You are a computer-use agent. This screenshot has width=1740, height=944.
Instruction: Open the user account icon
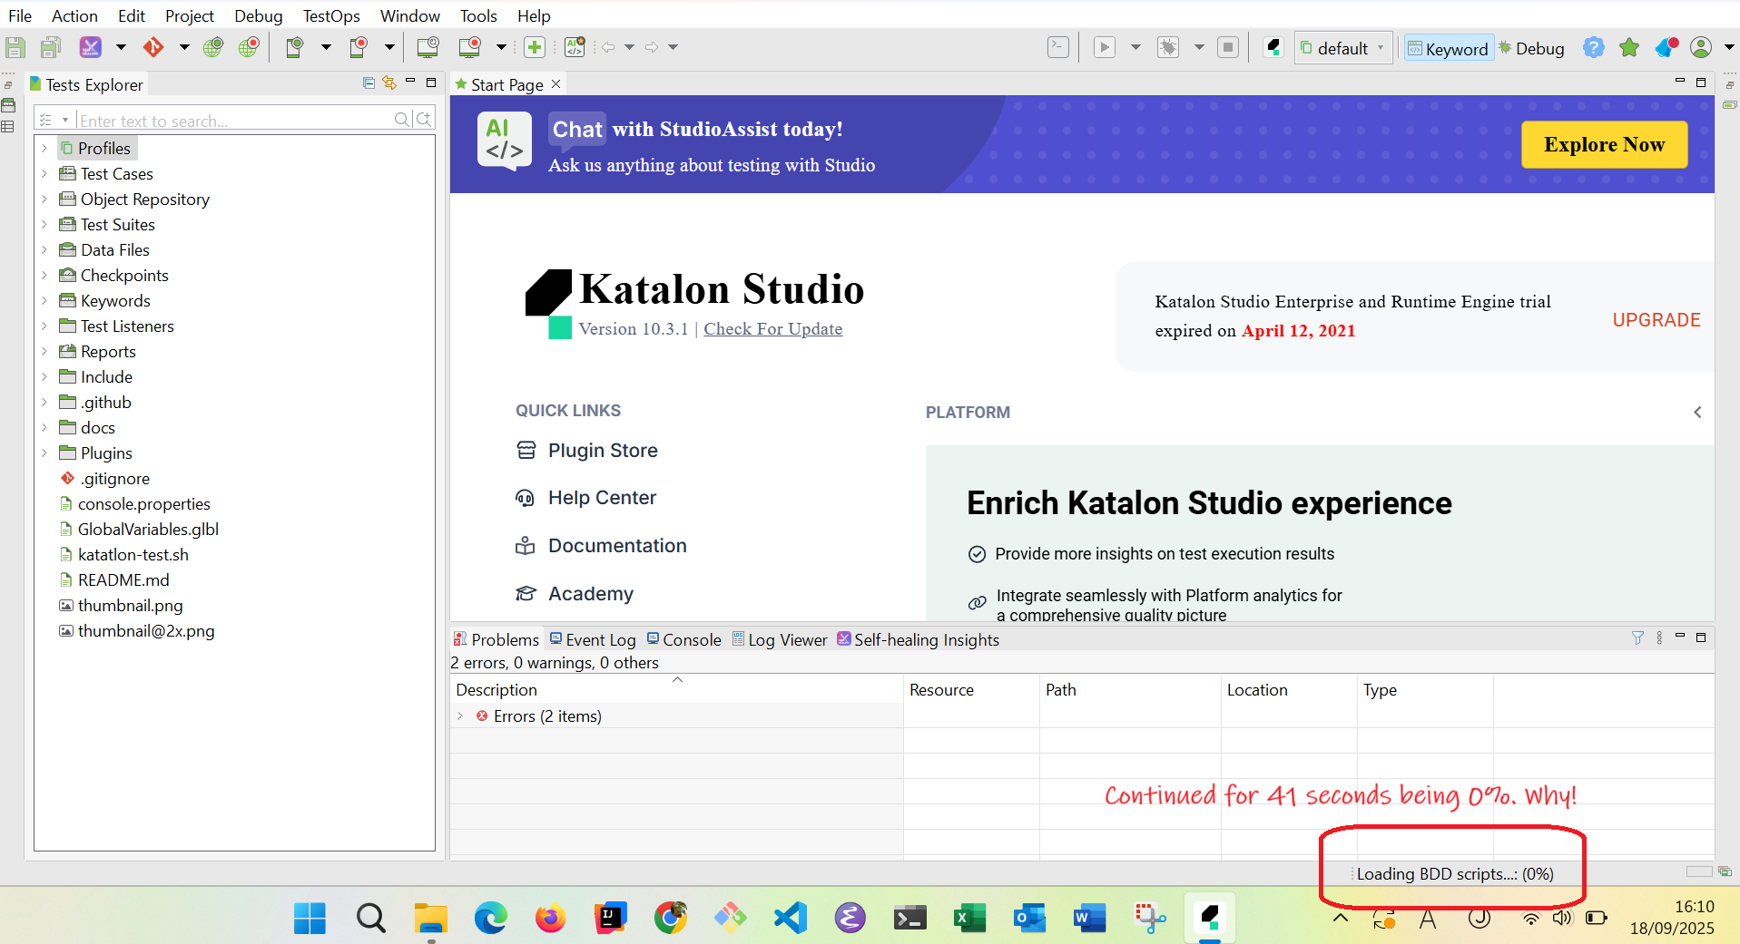tap(1701, 47)
